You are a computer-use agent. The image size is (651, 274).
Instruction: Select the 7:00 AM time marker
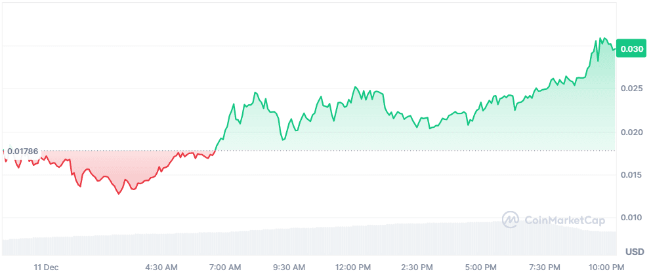pyautogui.click(x=225, y=267)
